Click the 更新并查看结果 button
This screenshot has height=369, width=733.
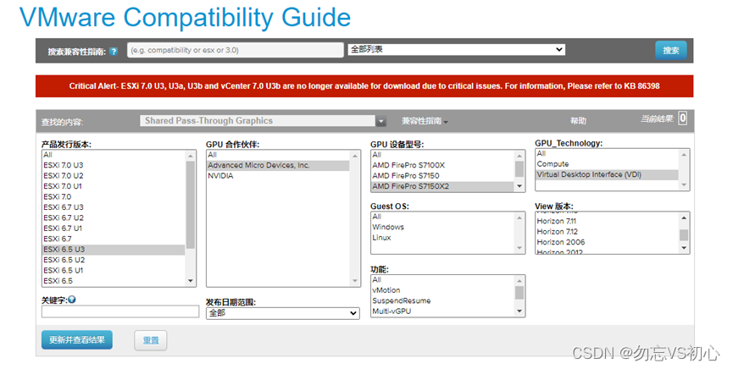[x=76, y=340]
